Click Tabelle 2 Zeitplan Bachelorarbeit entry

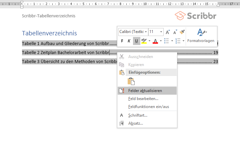[x=66, y=53]
